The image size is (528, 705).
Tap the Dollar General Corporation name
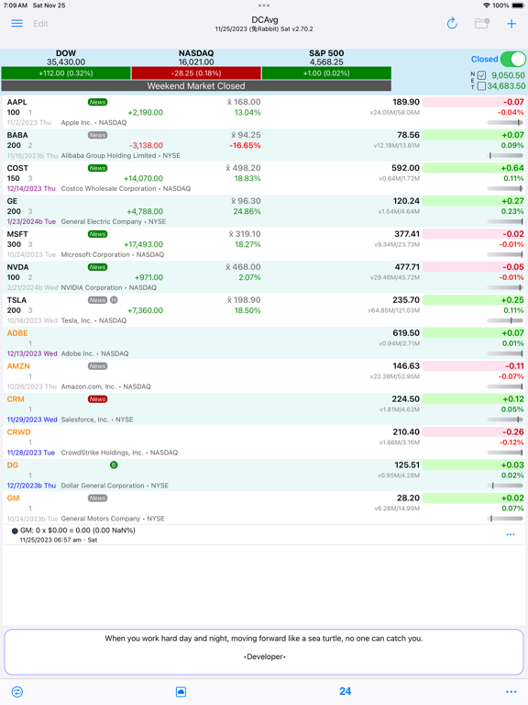pyautogui.click(x=103, y=486)
